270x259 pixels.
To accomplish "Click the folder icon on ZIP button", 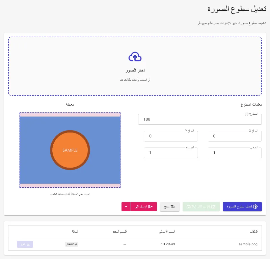I will pos(213,206).
